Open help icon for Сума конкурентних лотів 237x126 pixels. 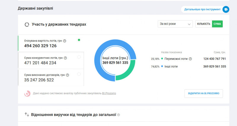pyautogui.click(x=65, y=58)
